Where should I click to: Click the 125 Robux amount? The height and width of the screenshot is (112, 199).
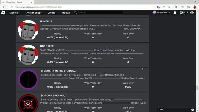tap(186, 12)
